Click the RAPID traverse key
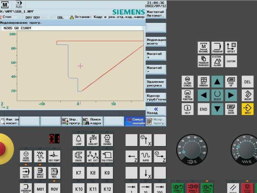 pyautogui.click(x=146, y=156)
